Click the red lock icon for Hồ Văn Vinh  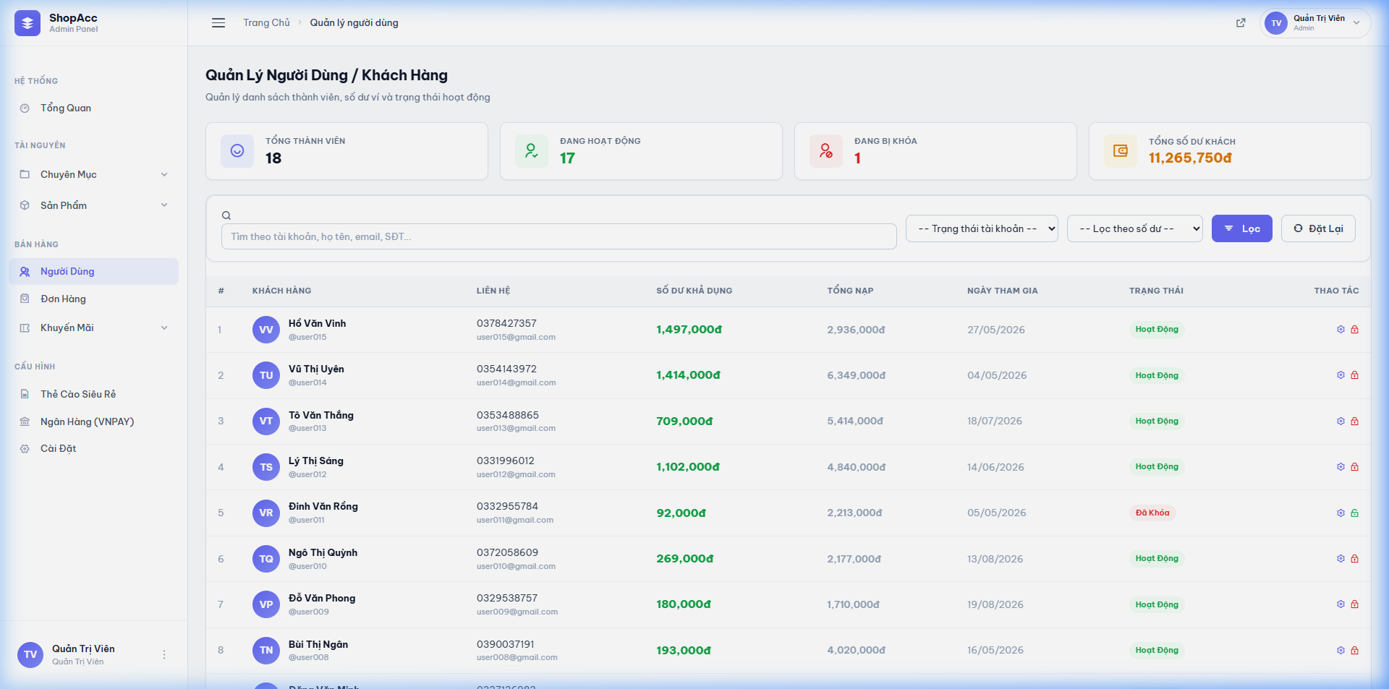(x=1354, y=330)
